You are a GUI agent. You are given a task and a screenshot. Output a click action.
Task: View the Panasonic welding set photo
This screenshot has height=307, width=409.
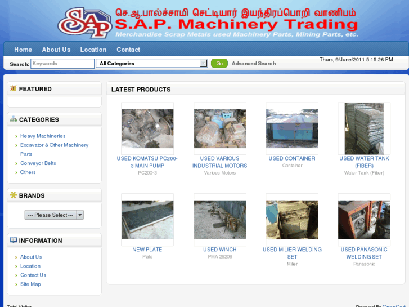(364, 220)
